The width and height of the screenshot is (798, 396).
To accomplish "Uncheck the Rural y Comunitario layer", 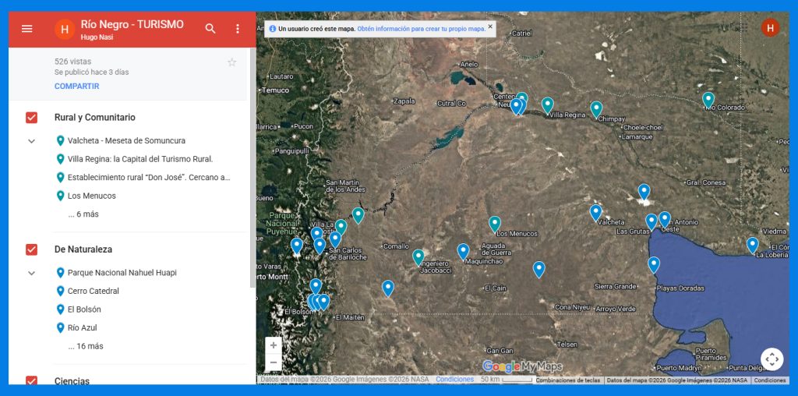I will pyautogui.click(x=32, y=118).
